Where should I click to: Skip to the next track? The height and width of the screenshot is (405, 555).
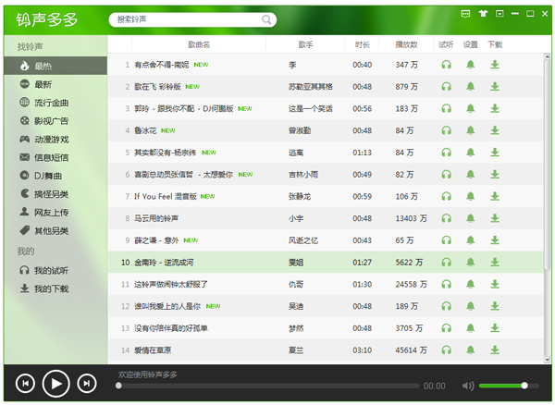point(86,383)
